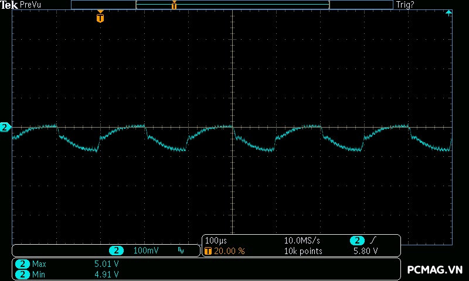Select the Min measurement channel badge
This screenshot has height=281, width=469.
point(23,274)
